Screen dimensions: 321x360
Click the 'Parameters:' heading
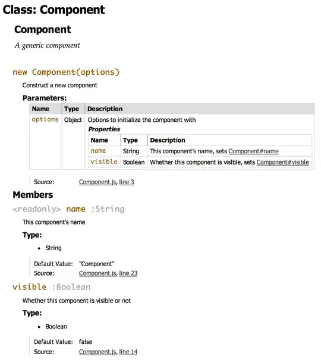pyautogui.click(x=45, y=98)
